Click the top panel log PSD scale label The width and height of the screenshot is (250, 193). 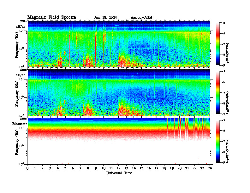tap(228, 54)
